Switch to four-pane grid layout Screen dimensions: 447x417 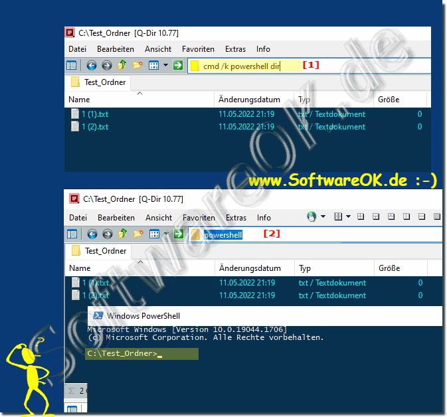point(361,216)
